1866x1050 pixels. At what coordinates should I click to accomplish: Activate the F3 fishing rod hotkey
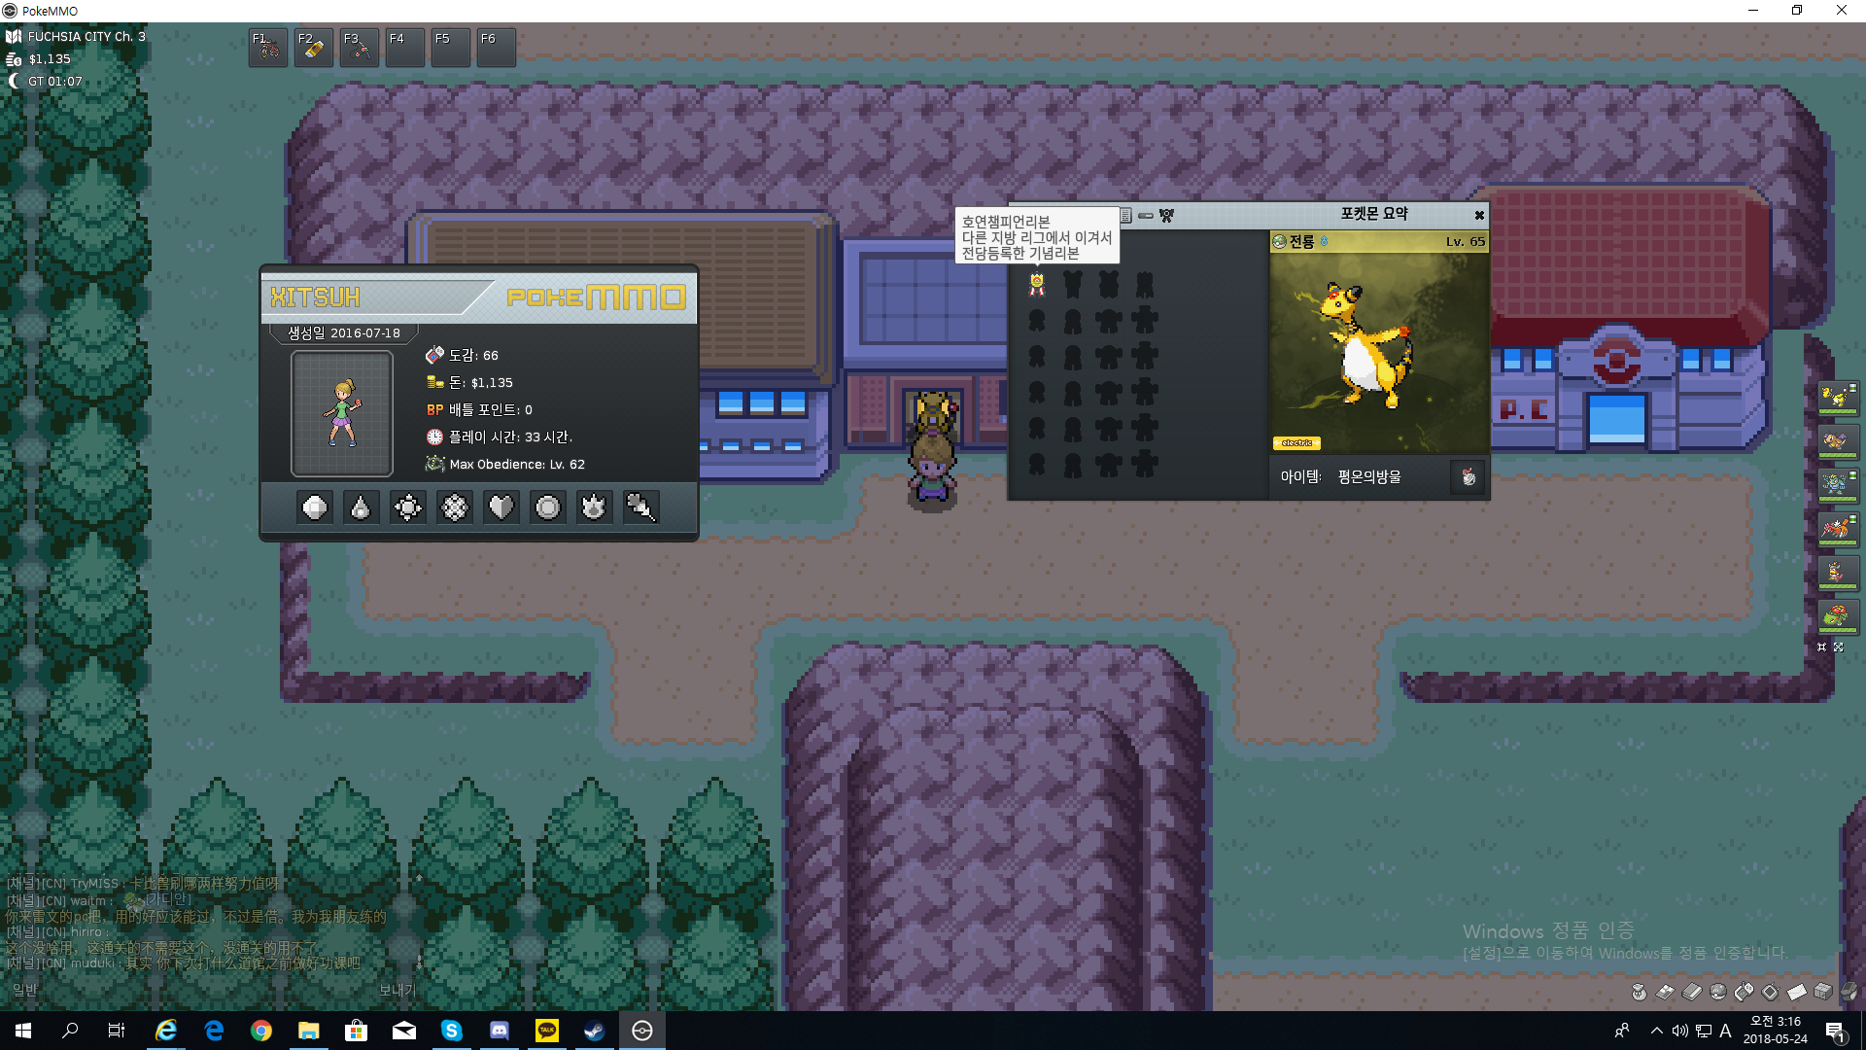(x=360, y=47)
